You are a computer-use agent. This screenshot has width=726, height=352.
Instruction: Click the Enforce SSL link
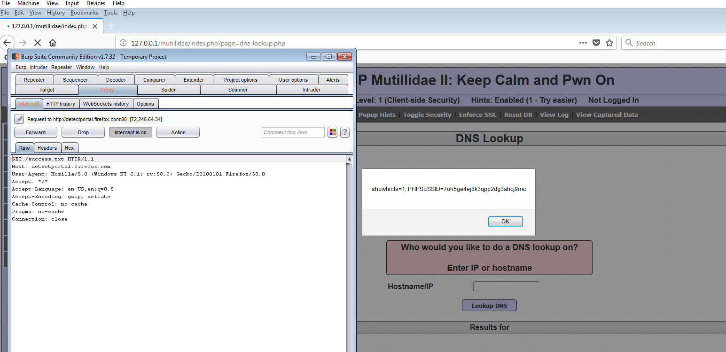[478, 115]
